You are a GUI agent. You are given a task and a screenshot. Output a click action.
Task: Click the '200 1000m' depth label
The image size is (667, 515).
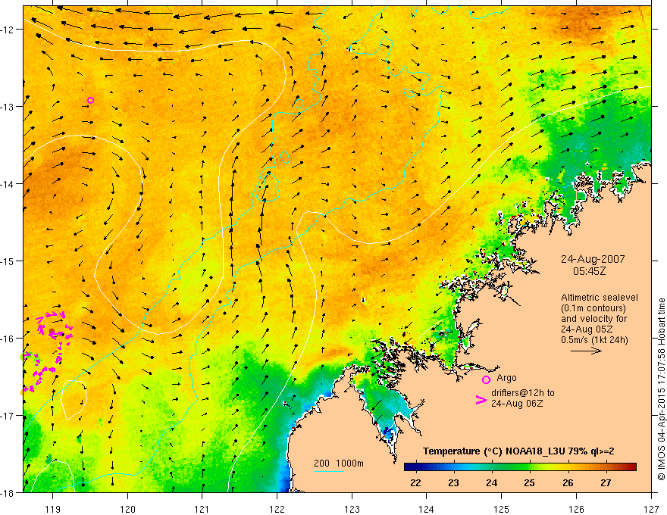point(339,463)
